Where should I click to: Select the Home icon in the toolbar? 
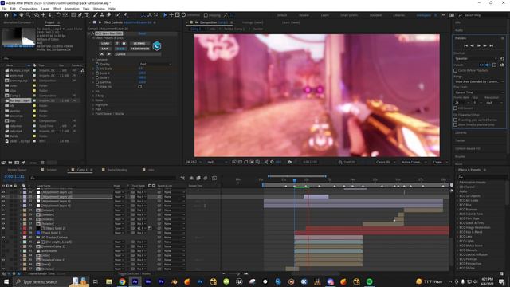tap(6, 15)
